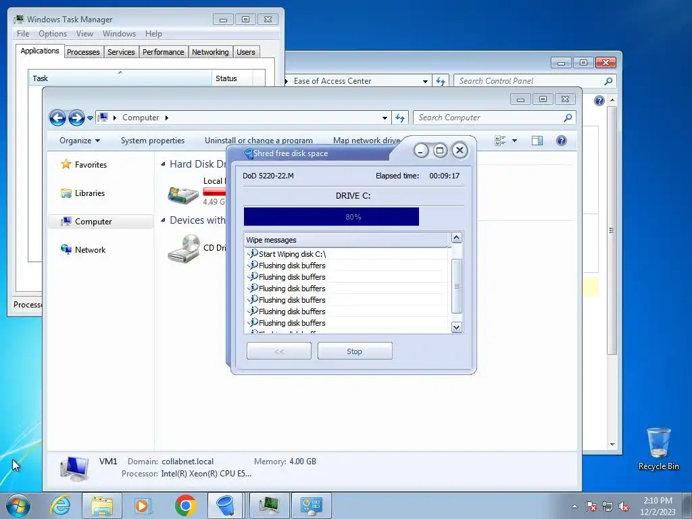Click the wipe messages scrollbar thumb
This screenshot has height=519, width=692.
pyautogui.click(x=457, y=286)
